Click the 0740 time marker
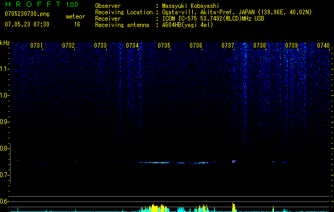Image resolution: width=334 pixels, height=212 pixels. click(323, 46)
